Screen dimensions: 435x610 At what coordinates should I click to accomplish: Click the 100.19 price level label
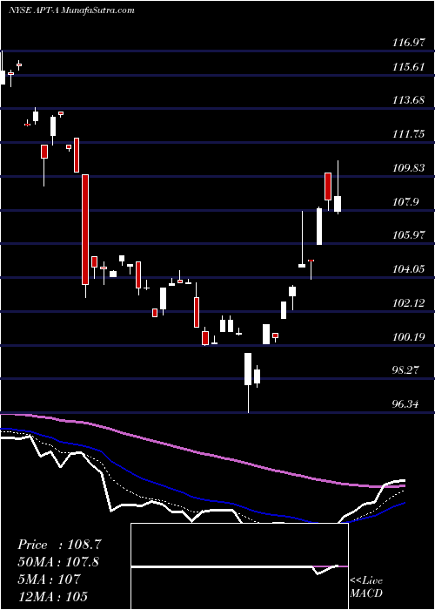tap(409, 337)
